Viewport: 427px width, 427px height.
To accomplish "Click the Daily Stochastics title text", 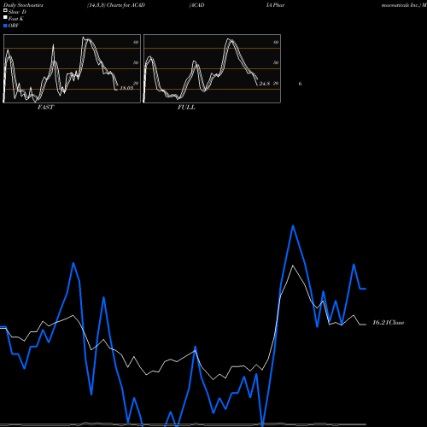I will coord(23,5).
